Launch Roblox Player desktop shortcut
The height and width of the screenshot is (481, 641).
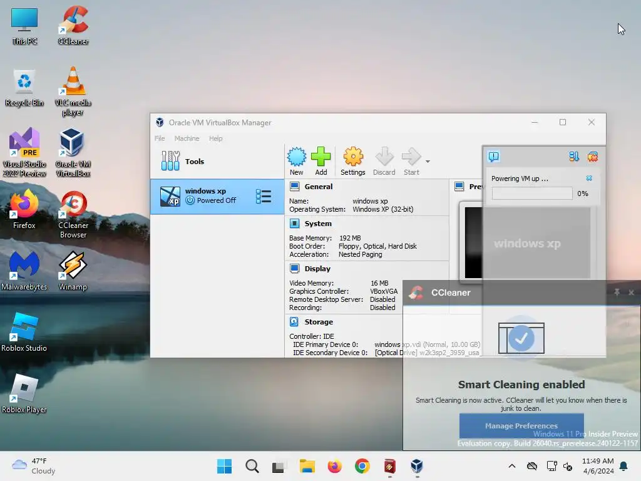point(24,393)
